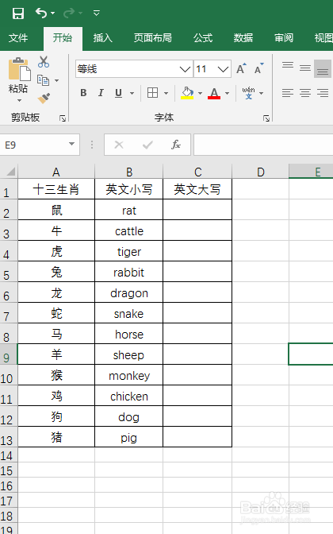Toggle Italic formatting
The height and width of the screenshot is (534, 333).
[101, 93]
